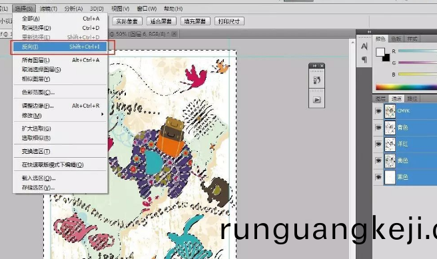The image size is (437, 259).
Task: Open the 滤镜(T) menu
Action: click(x=49, y=9)
